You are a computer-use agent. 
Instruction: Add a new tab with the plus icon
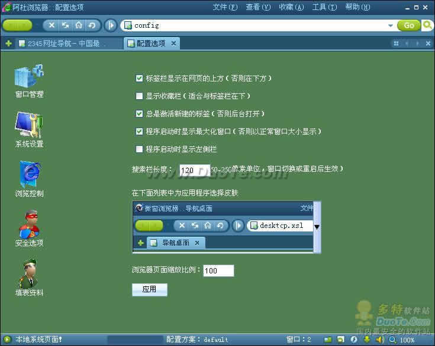click(8, 44)
